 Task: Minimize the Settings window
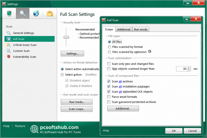(x=188, y=3)
